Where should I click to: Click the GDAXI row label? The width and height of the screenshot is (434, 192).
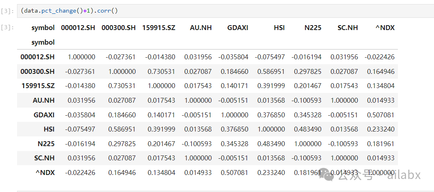point(44,115)
